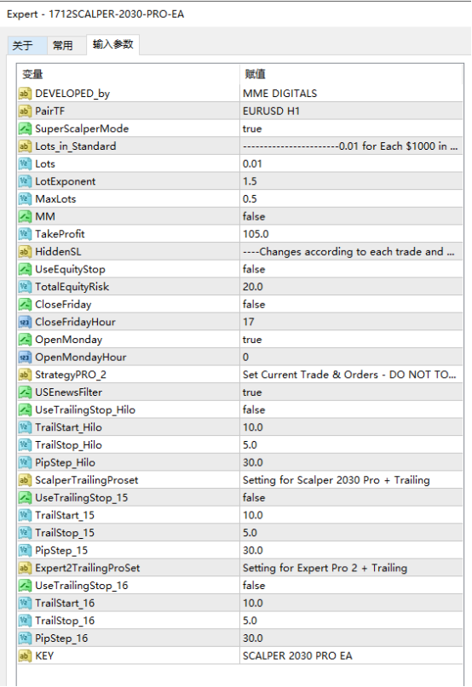
Task: Toggle the UseEquityStop false value
Action: tap(351, 269)
